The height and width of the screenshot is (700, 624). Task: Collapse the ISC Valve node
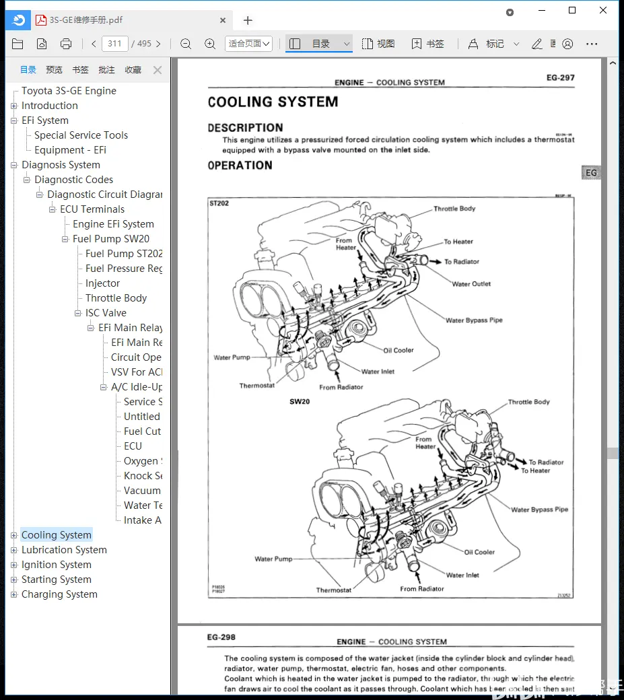[77, 314]
